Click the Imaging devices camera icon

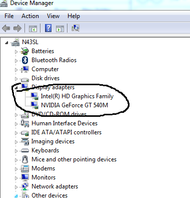click(25, 141)
